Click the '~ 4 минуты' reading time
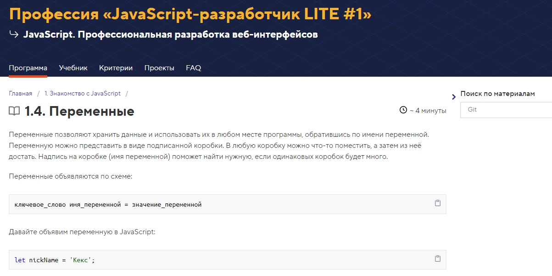This screenshot has width=552, height=276. coord(428,111)
